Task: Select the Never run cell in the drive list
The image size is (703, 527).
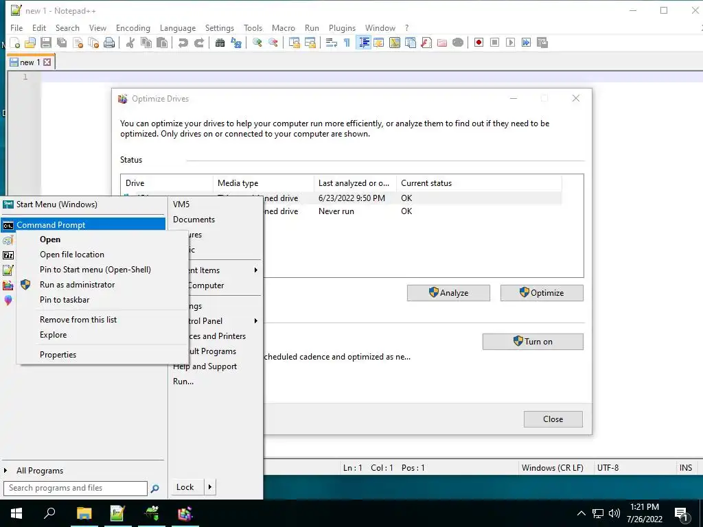Action: (x=336, y=211)
